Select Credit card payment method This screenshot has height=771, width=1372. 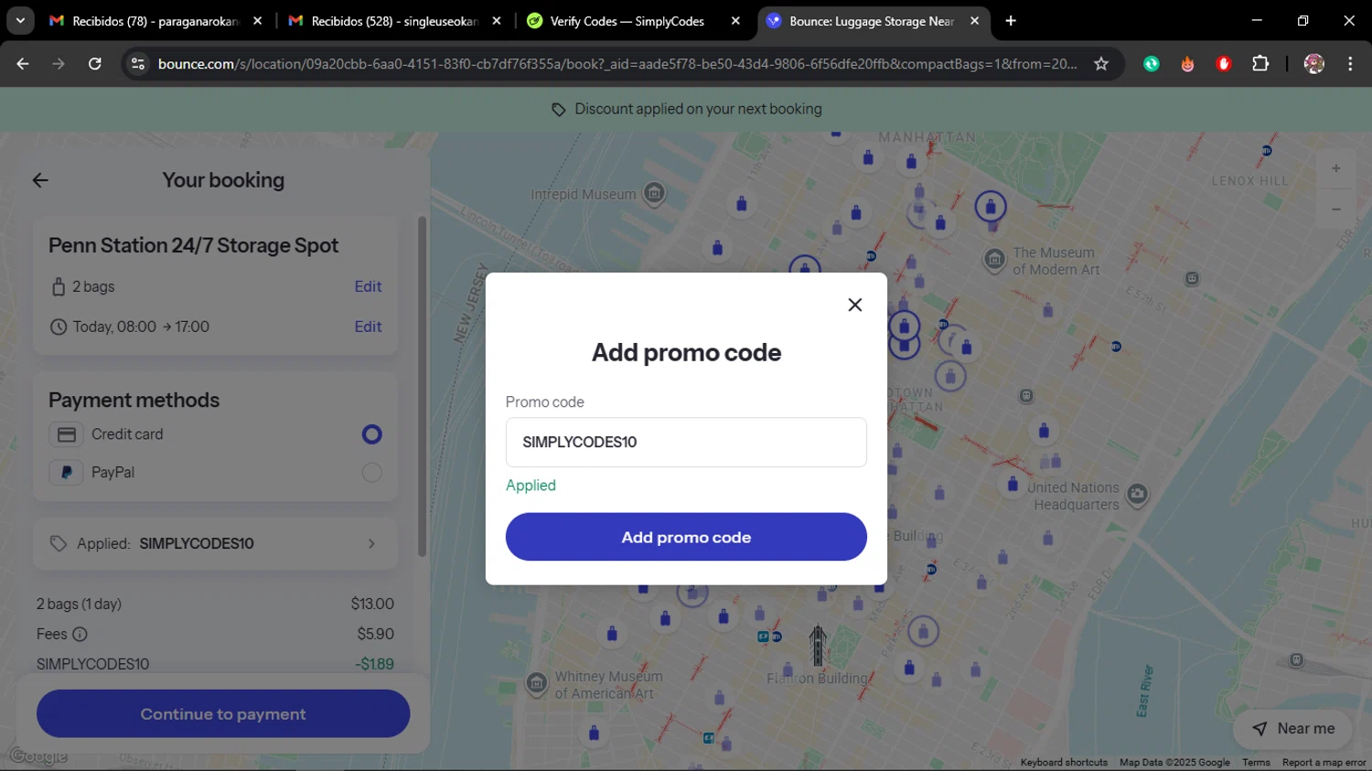(371, 434)
